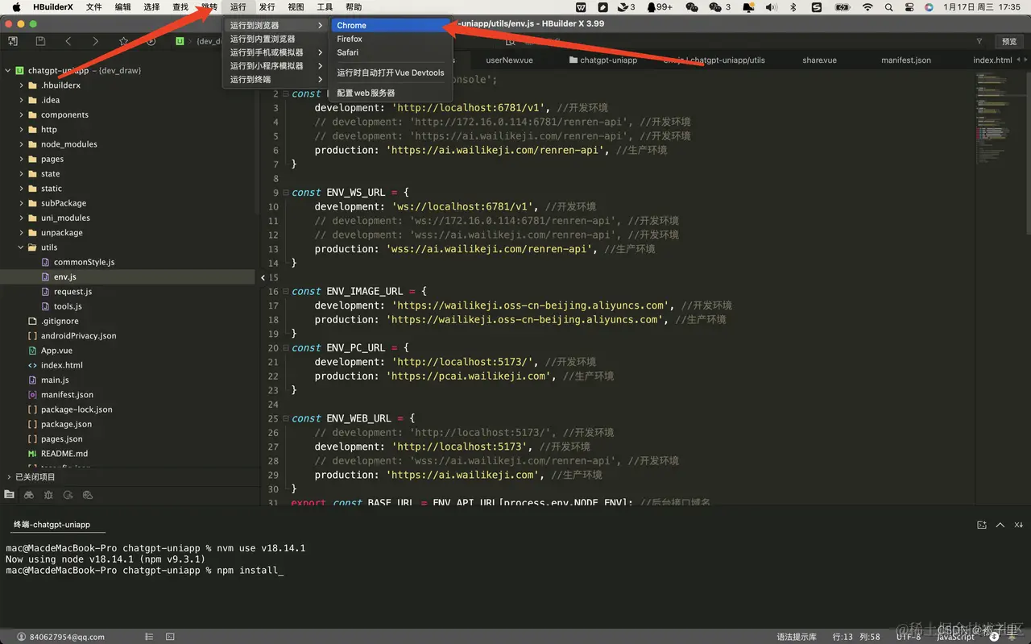Click the terminal icon in status bar
The image size is (1031, 644).
(x=170, y=637)
